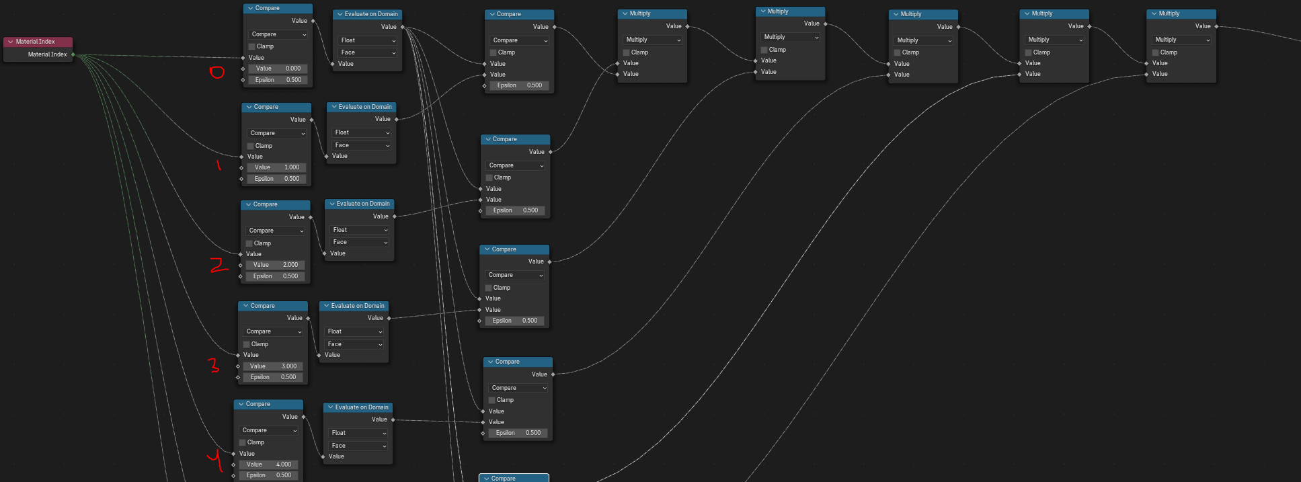Click the Value 2.000 field

[276, 265]
